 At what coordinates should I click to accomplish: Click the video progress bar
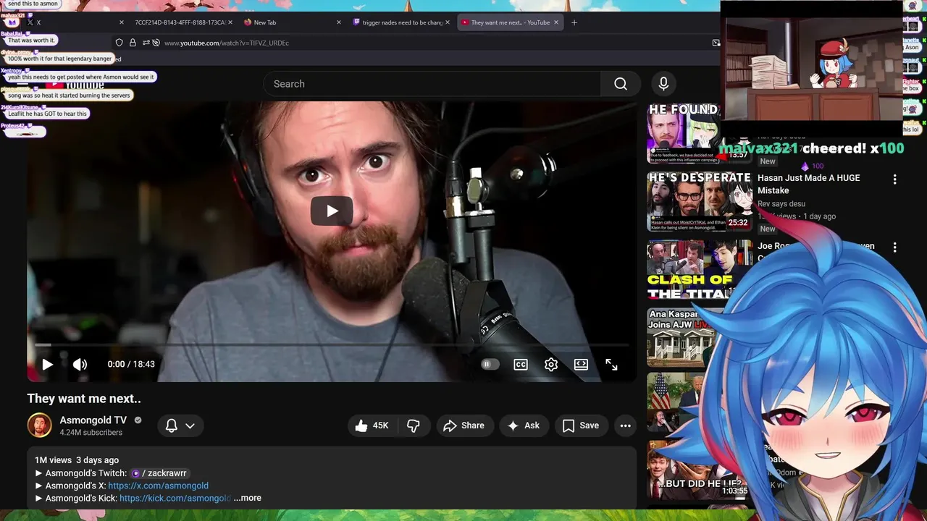332,345
